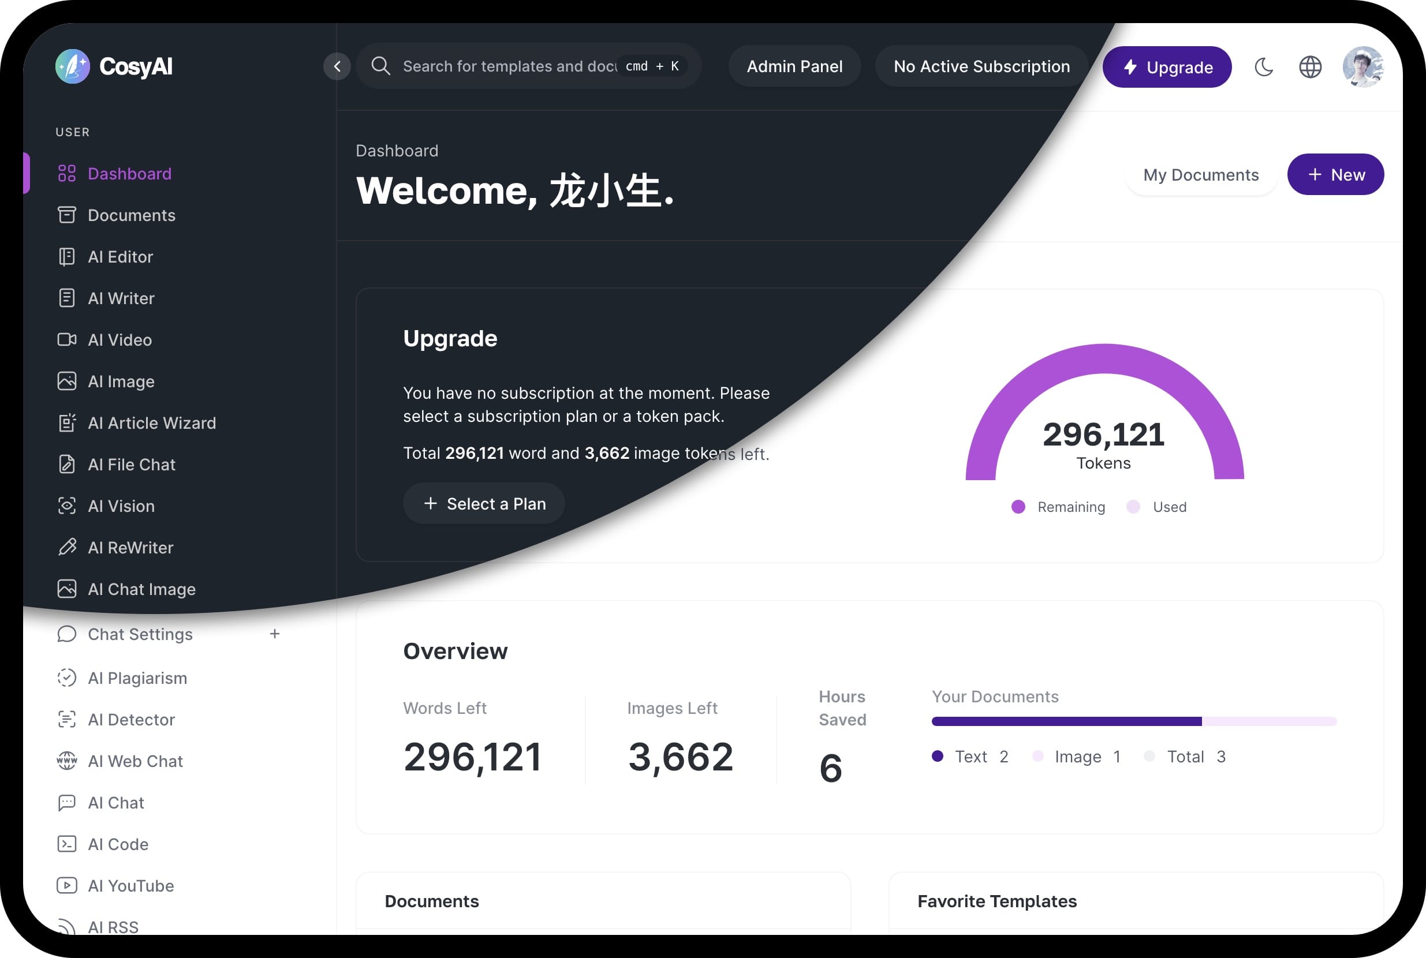Collapse the left sidebar panel
This screenshot has height=958, width=1426.
[x=337, y=66]
